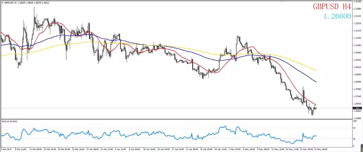363x152 pixels.
Task: Open the chart menu arrow beside GBPUSD,H4
Action: (x=3, y=2)
